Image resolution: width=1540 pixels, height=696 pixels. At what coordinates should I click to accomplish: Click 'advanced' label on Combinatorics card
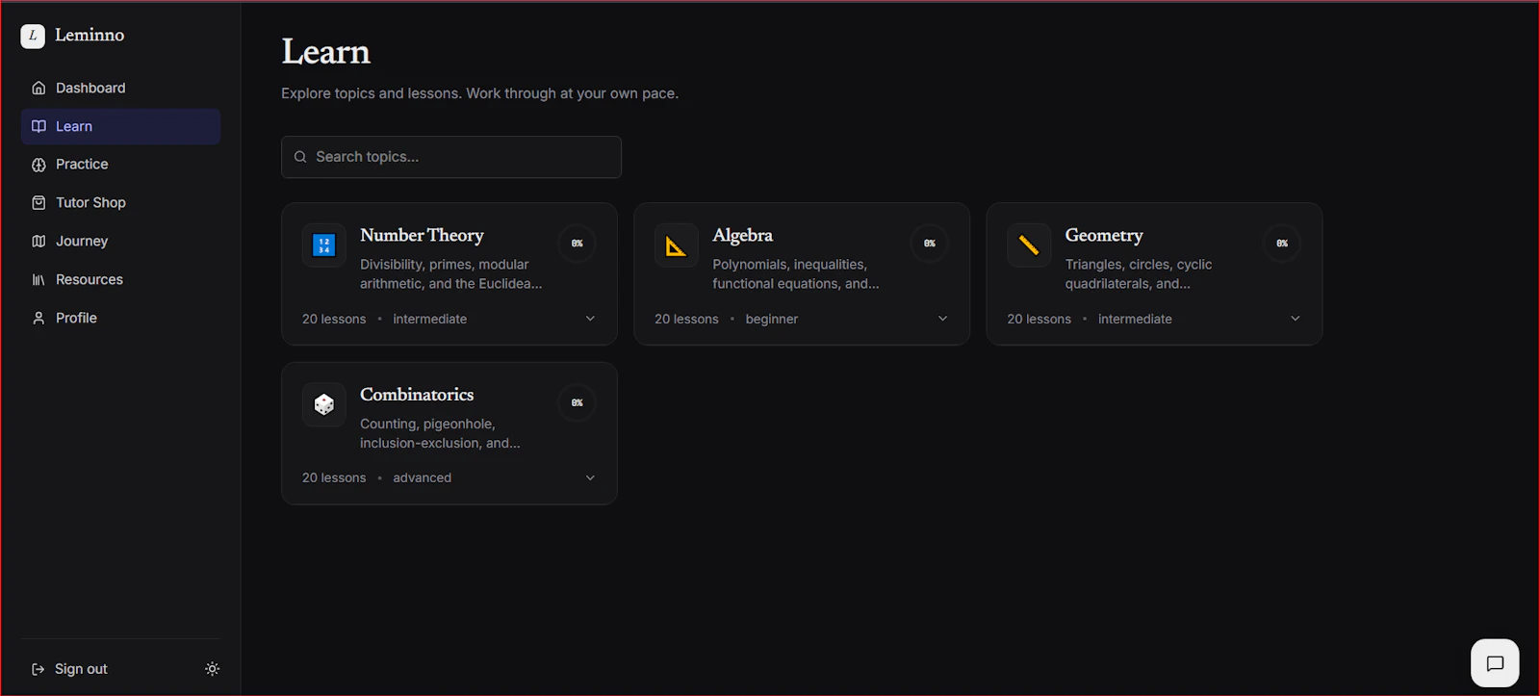point(422,477)
